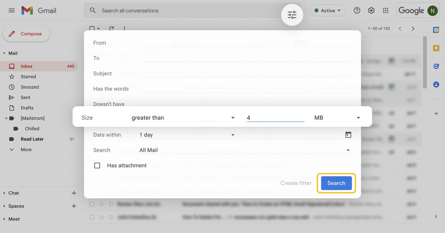Open the [Mailstrom] label
Screen dimensions: 445x233
click(33, 118)
